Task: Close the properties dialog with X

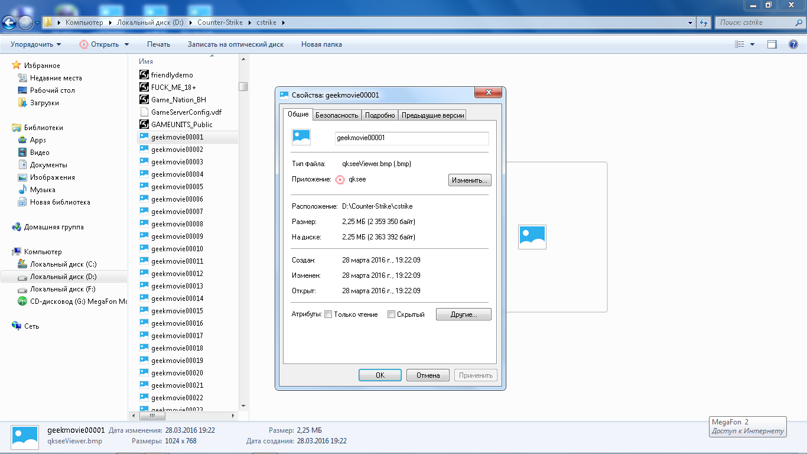Action: [x=489, y=93]
